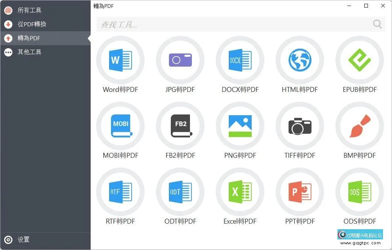Open 设置 settings at sidebar bottom
The width and height of the screenshot is (392, 250).
coord(45,239)
